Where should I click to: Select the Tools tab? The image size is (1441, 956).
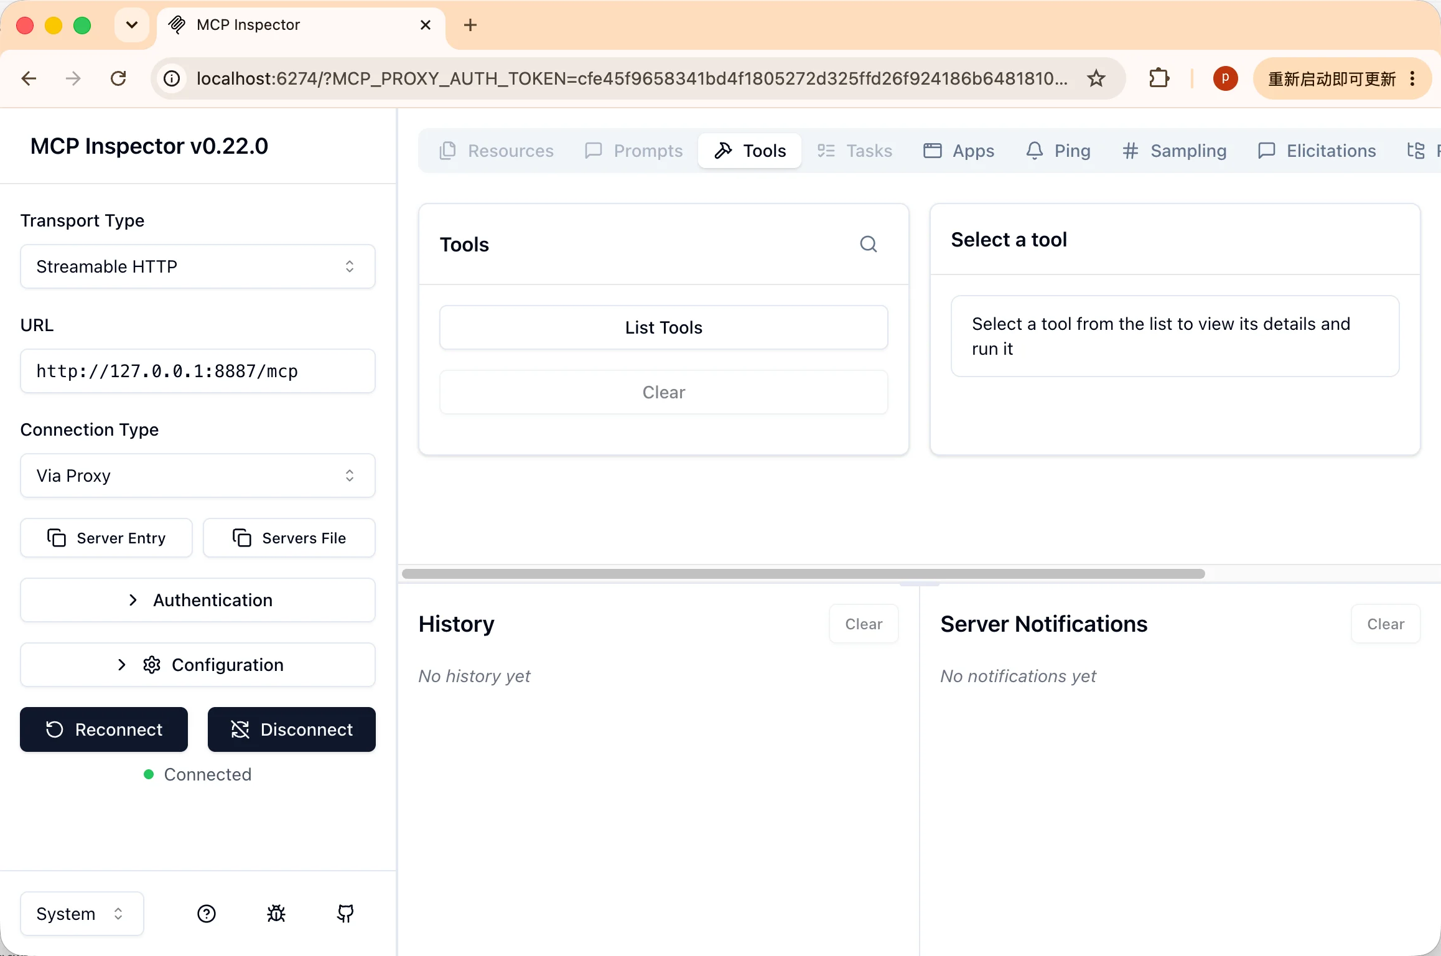pos(750,151)
